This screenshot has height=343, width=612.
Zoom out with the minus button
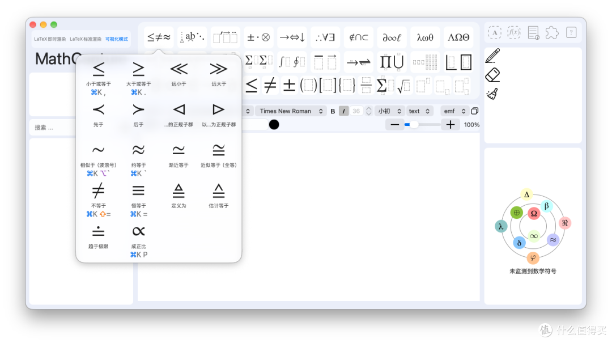tap(394, 125)
